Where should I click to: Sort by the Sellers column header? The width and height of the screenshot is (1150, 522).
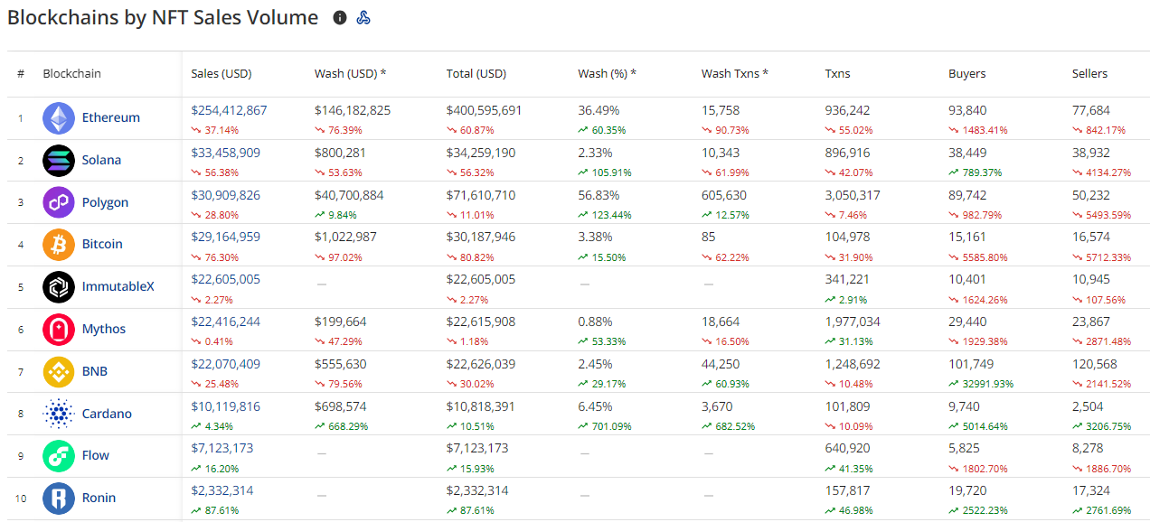[1090, 73]
